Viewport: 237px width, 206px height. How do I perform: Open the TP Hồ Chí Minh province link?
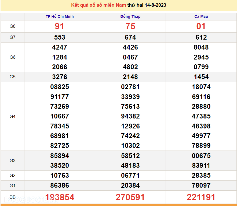(x=60, y=16)
